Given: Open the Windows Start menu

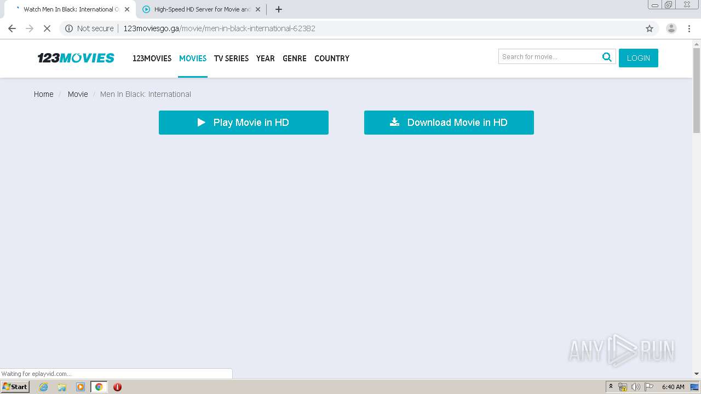Looking at the screenshot, I should pos(15,387).
